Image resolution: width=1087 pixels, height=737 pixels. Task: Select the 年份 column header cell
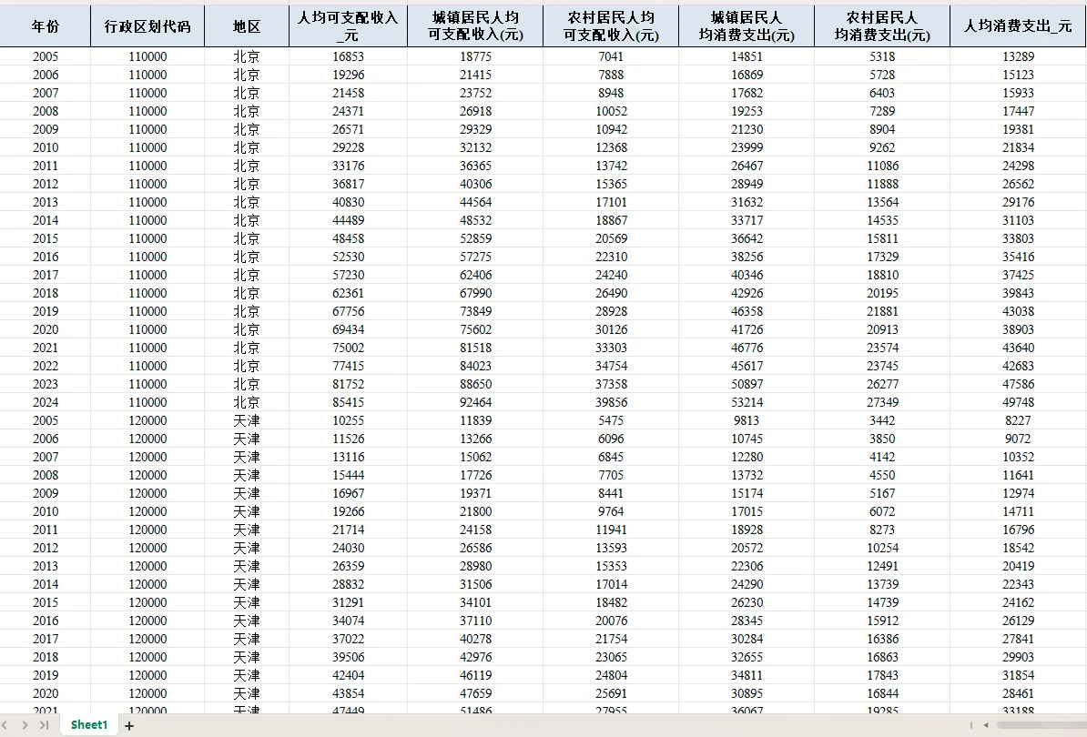(45, 26)
